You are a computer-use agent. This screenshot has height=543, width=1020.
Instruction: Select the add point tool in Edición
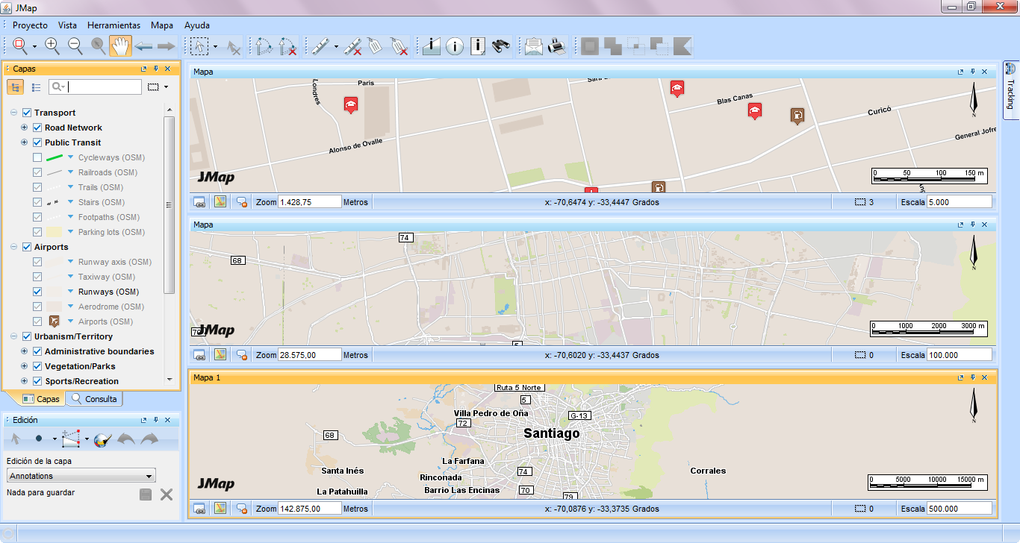39,439
